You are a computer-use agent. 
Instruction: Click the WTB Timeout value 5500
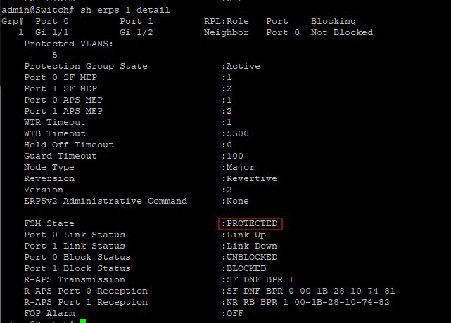tap(237, 133)
